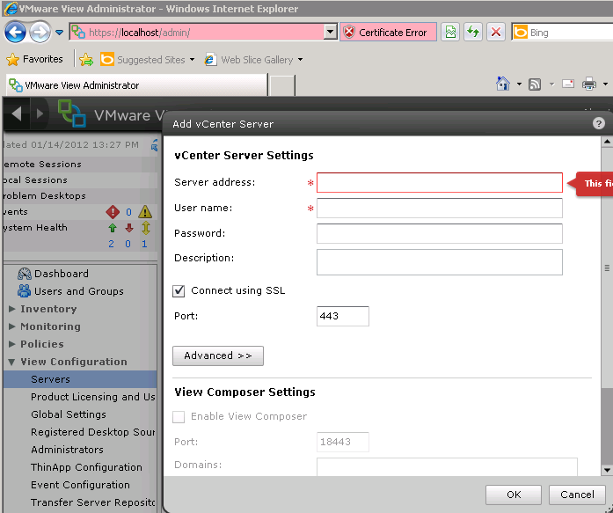The image size is (613, 513).
Task: Click the Refresh page icon
Action: tap(473, 32)
